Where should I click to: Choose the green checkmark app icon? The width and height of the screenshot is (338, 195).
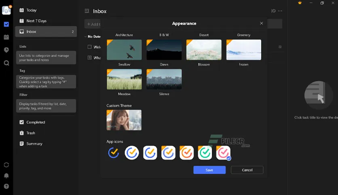(x=205, y=153)
